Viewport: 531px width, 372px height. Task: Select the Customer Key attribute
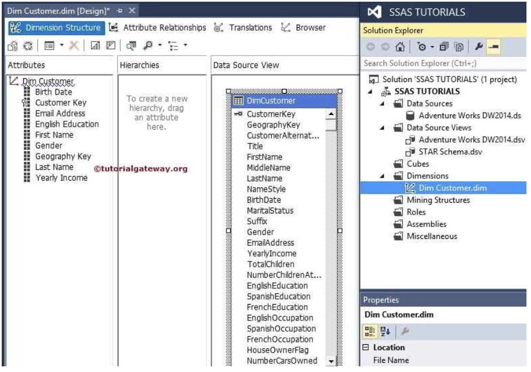coord(61,102)
